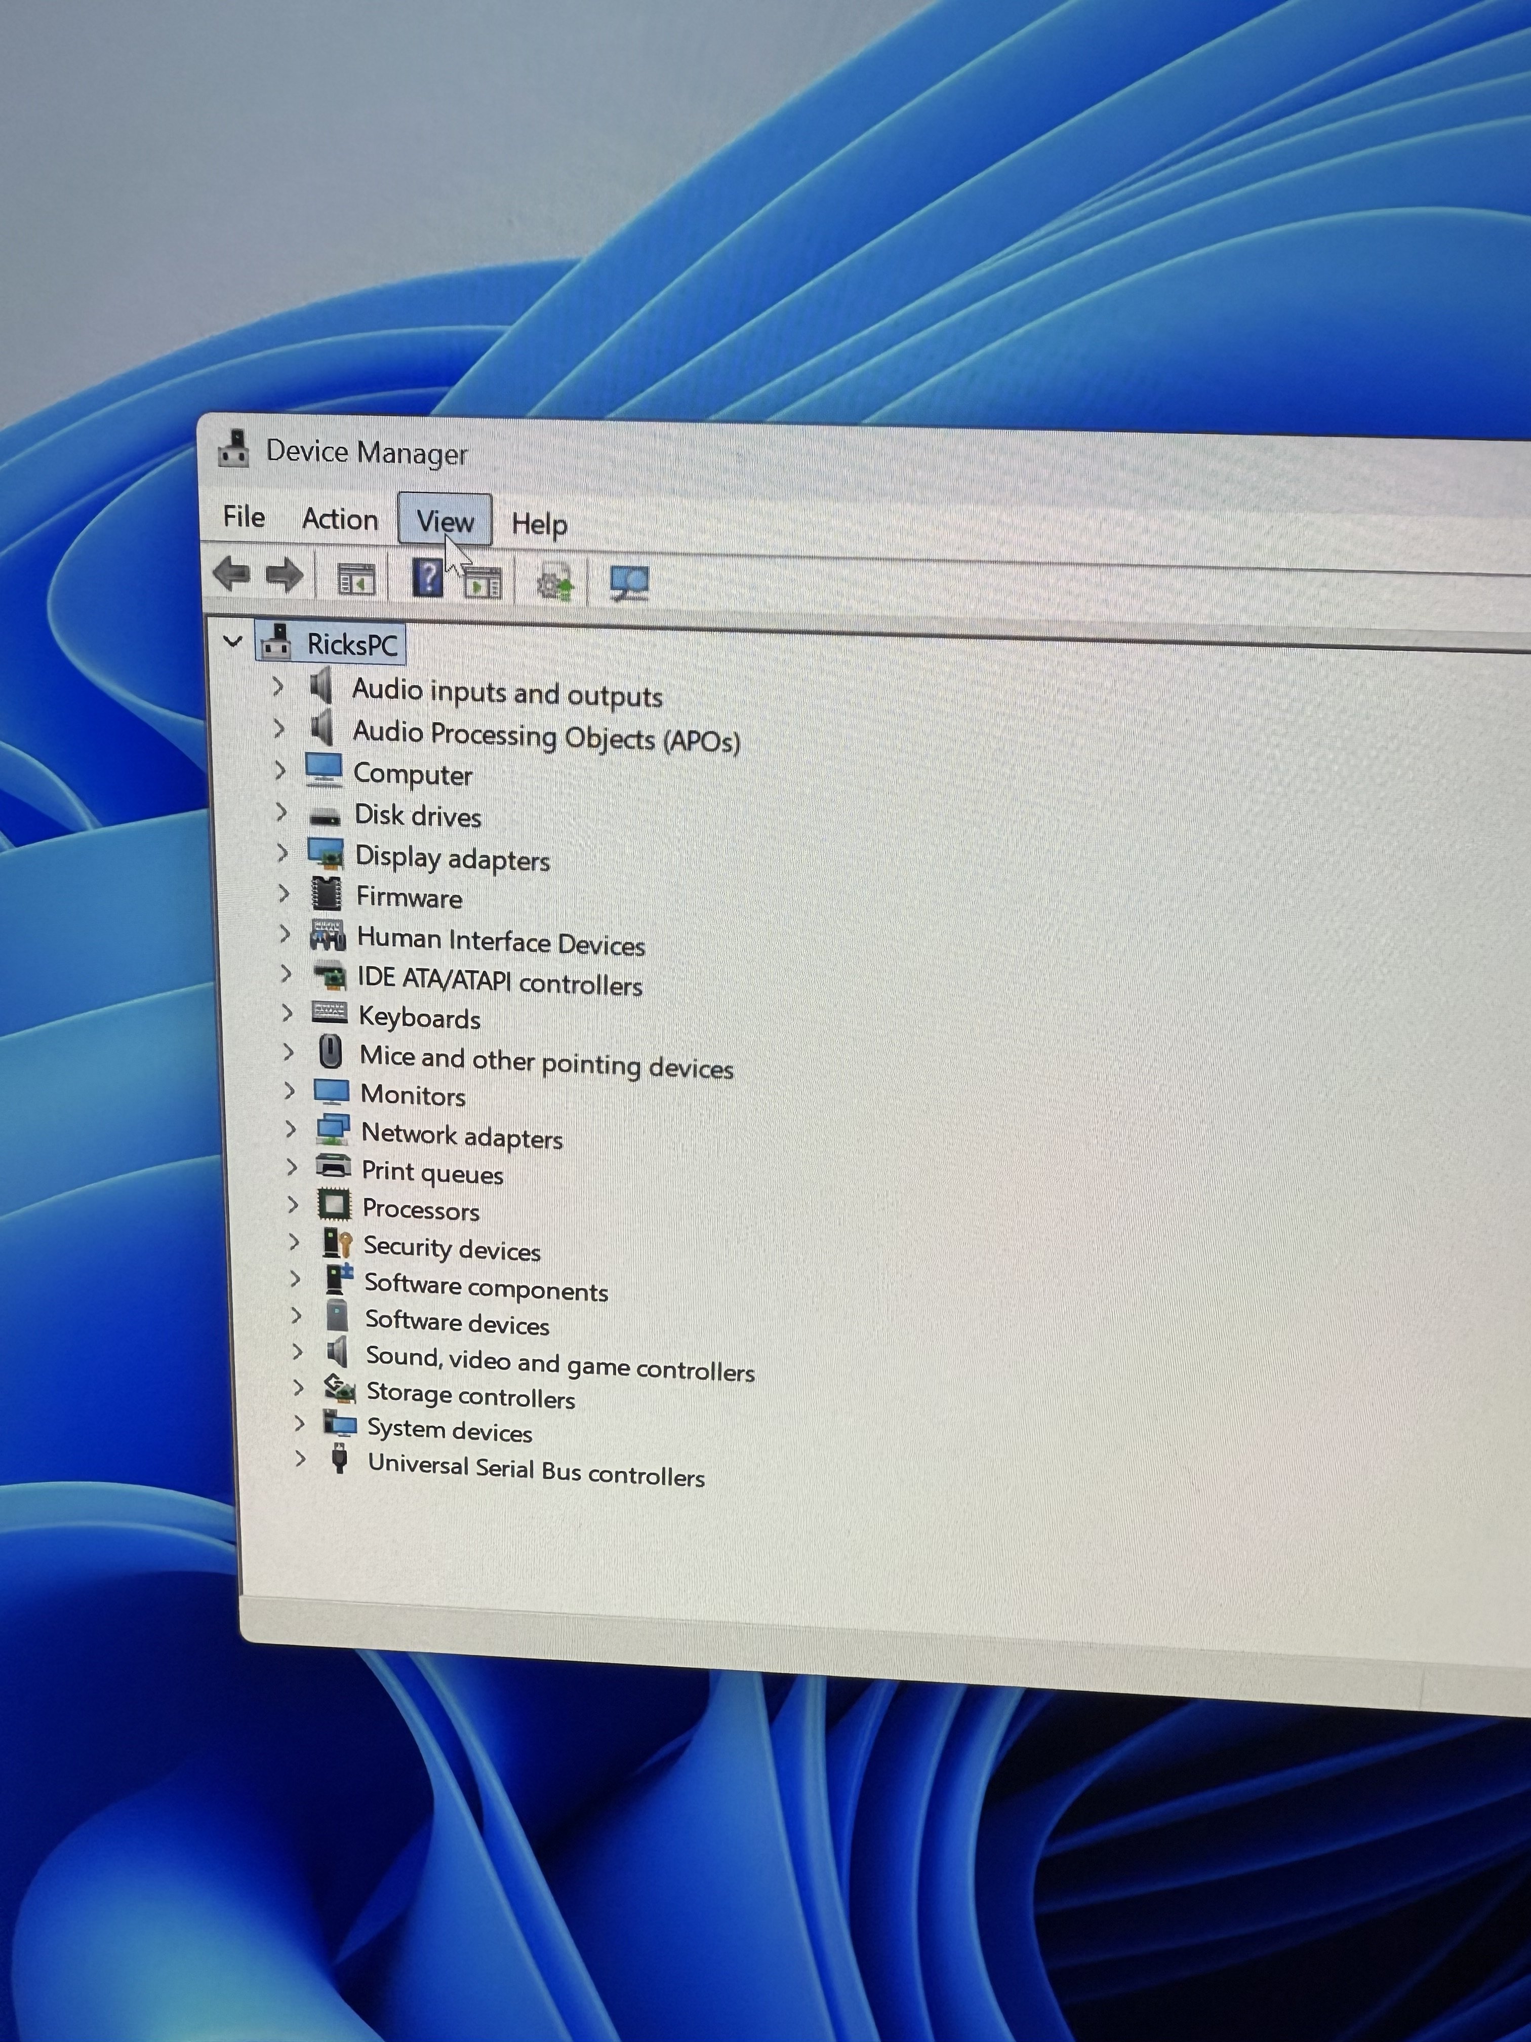Image resolution: width=1531 pixels, height=2042 pixels.
Task: Click Show/Hide Console Tree toolbar icon
Action: coord(356,580)
